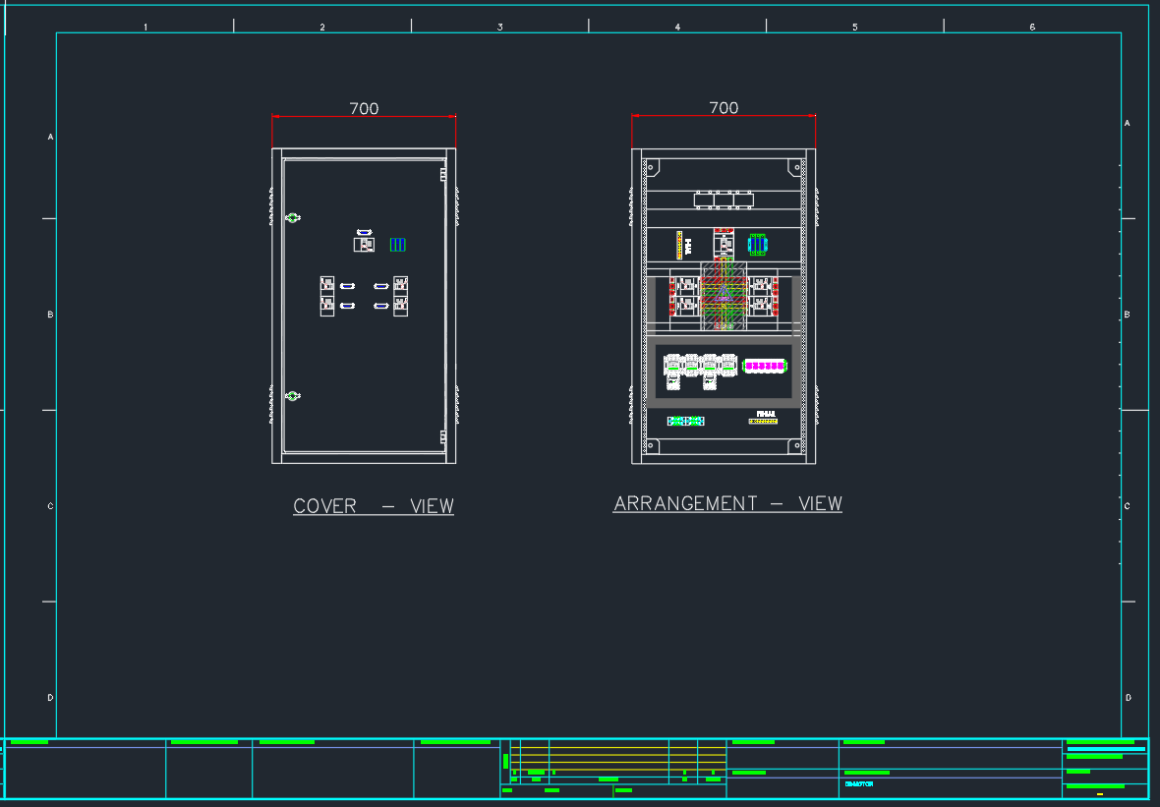Select the green striped meter on cover door
Image resolution: width=1160 pixels, height=807 pixels.
click(x=397, y=245)
